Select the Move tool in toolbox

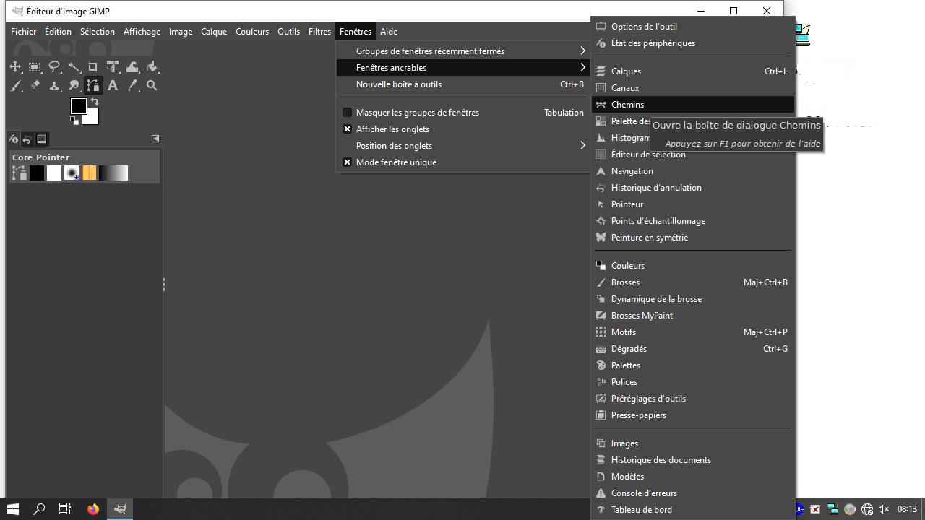tap(15, 67)
